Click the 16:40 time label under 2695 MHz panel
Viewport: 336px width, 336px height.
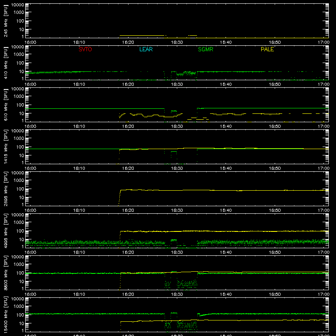click(x=226, y=210)
